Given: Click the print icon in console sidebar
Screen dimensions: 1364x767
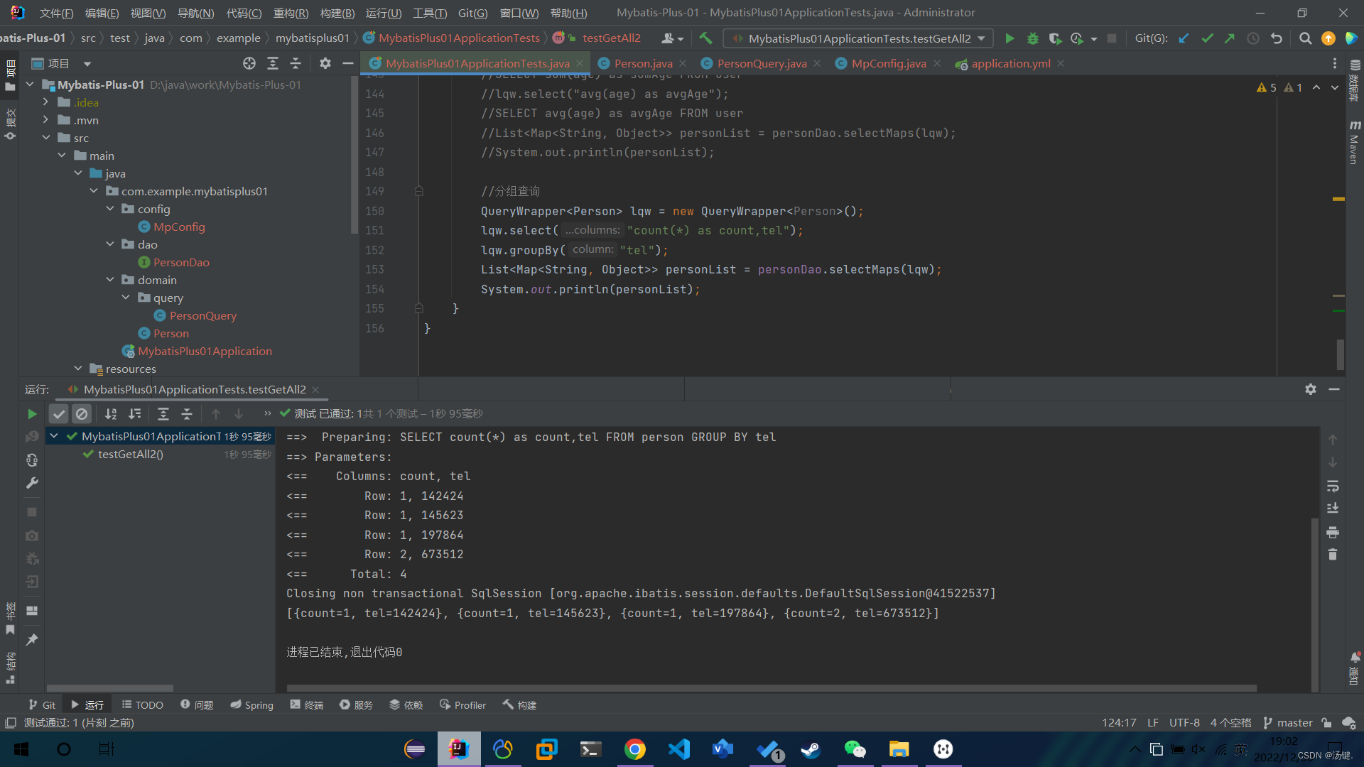Looking at the screenshot, I should pyautogui.click(x=1333, y=532).
